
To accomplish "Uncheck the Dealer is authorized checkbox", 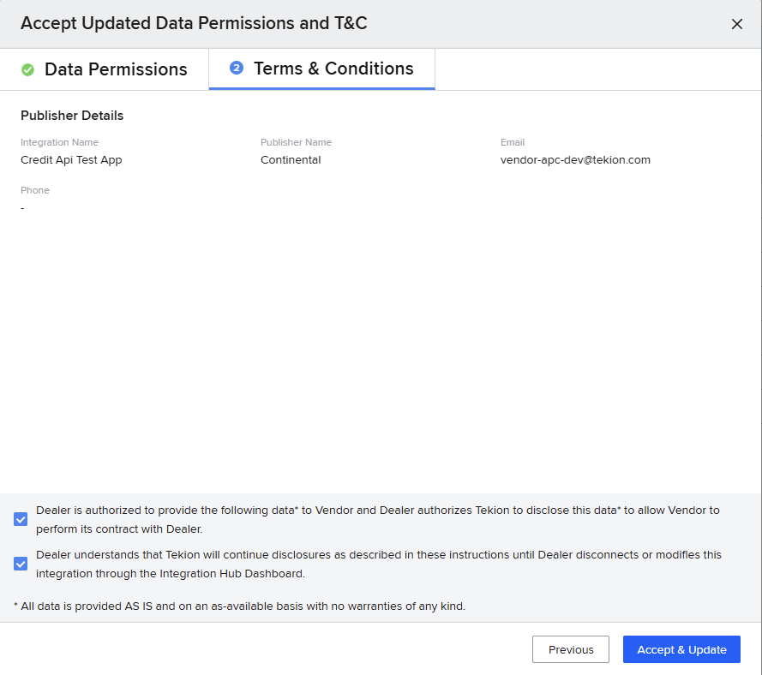I will [x=21, y=519].
